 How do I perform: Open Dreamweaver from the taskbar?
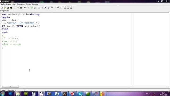tap(26, 94)
